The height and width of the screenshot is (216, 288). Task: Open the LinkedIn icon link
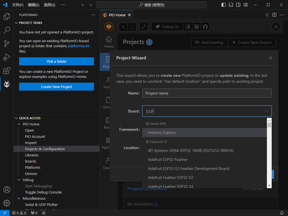[x=197, y=27]
